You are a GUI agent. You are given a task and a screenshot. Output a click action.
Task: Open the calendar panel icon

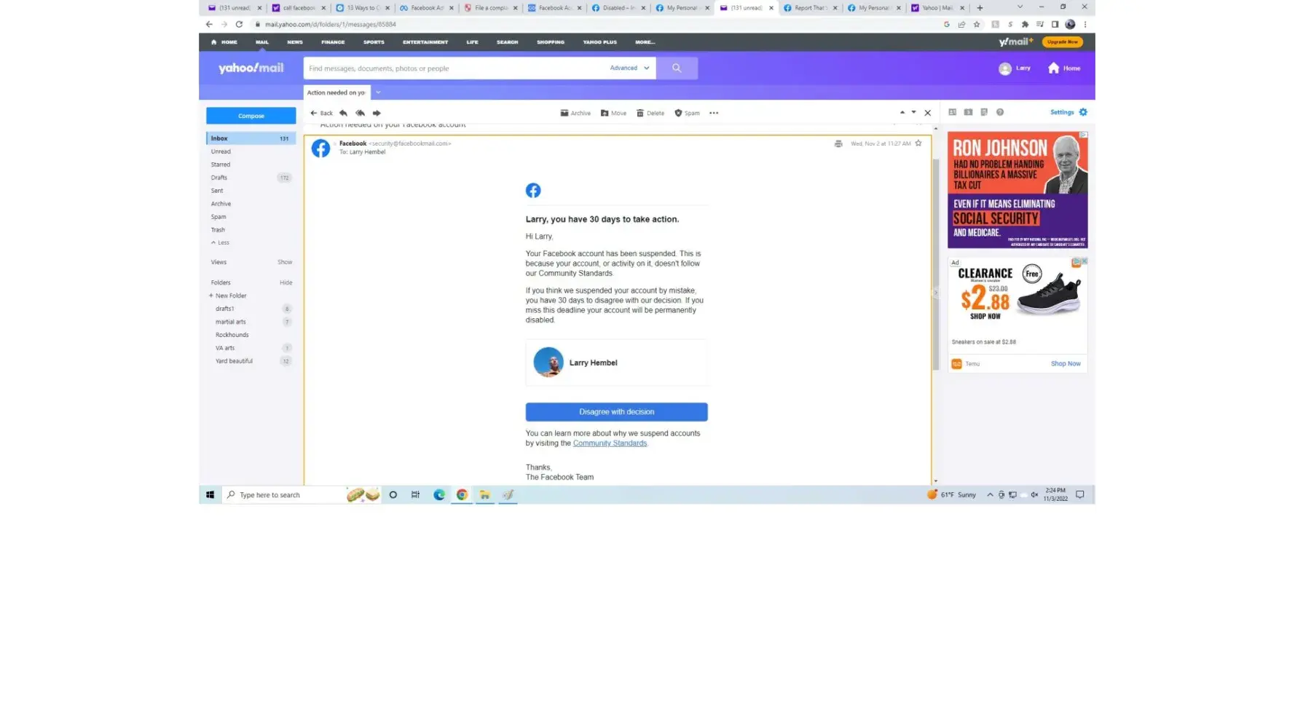pyautogui.click(x=968, y=112)
